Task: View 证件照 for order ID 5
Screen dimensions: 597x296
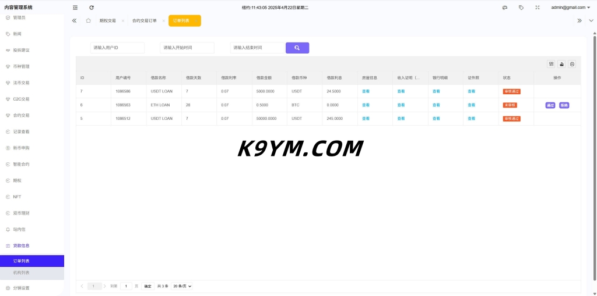Action: [471, 119]
